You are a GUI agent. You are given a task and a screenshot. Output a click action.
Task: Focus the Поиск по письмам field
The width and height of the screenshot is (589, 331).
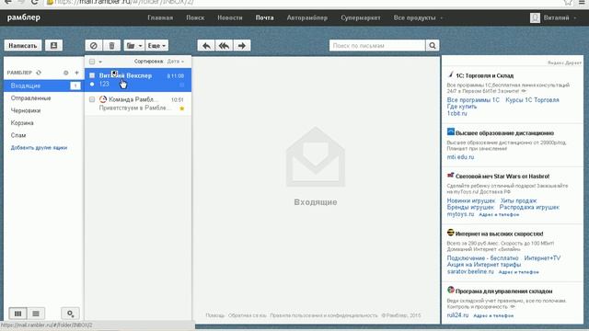[377, 45]
